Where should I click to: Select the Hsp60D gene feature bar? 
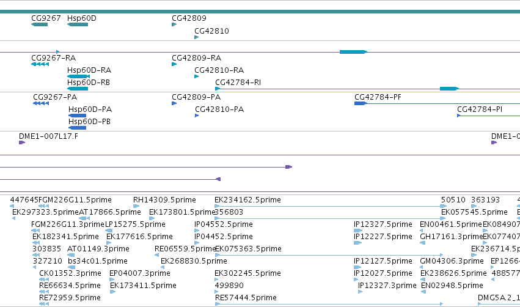coord(78,24)
